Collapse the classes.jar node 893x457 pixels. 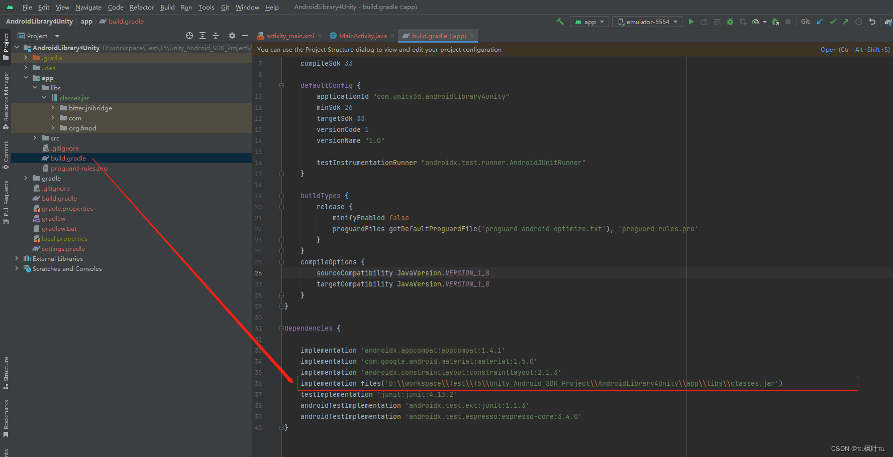pyautogui.click(x=44, y=98)
